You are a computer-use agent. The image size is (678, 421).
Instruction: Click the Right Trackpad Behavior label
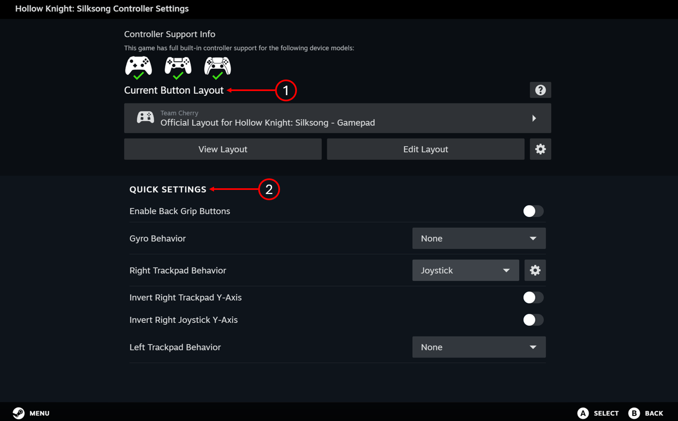click(178, 271)
